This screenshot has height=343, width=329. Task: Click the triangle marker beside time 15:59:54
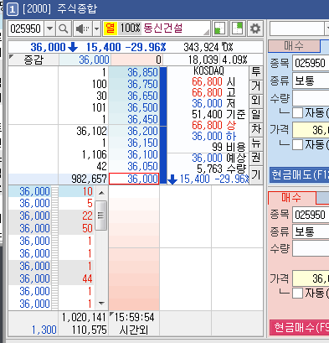click(111, 314)
